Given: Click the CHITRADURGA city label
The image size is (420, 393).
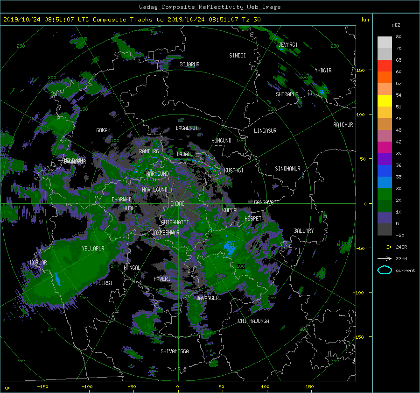Looking at the screenshot, I should pos(253,321).
